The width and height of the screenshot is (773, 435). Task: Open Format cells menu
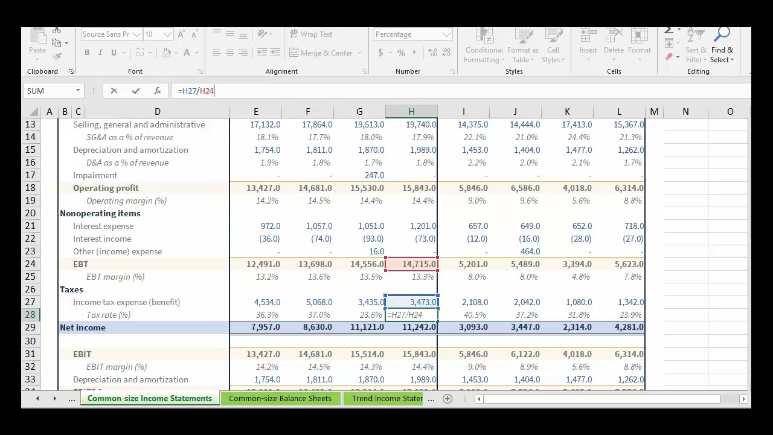pyautogui.click(x=639, y=45)
